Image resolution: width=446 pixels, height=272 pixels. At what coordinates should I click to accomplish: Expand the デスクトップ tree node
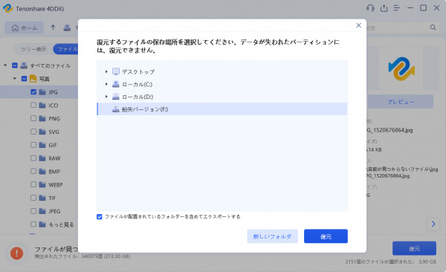tap(106, 71)
